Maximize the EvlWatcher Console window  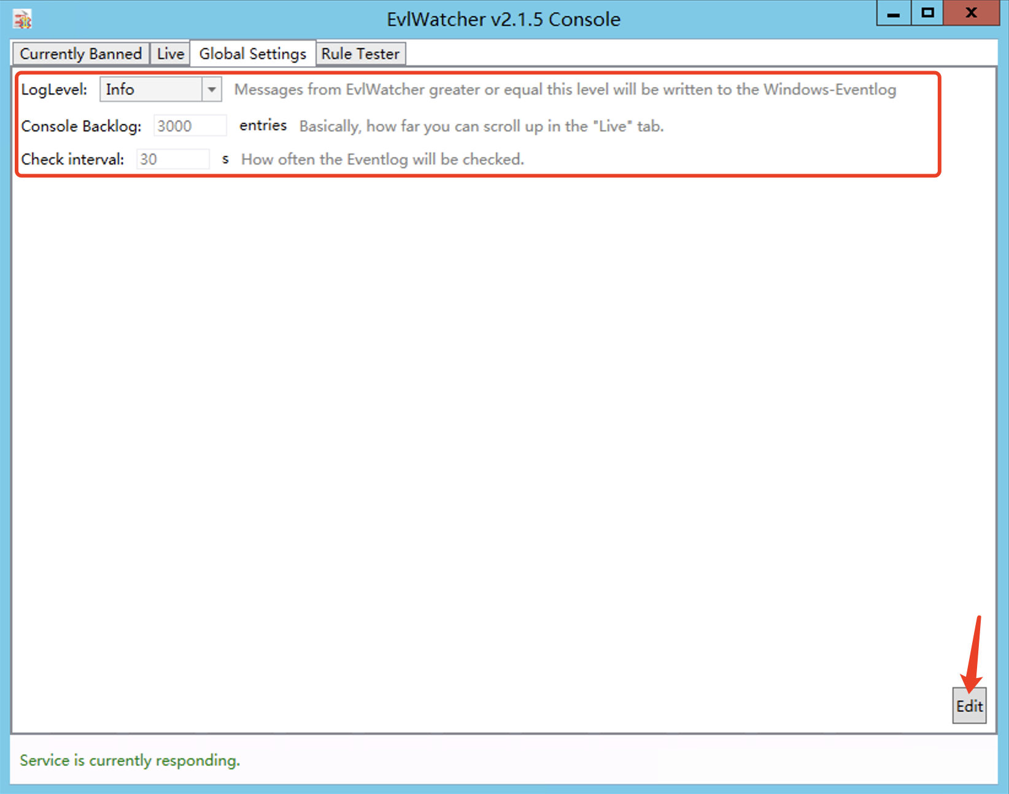927,13
